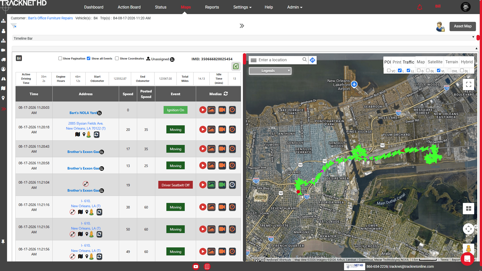Open the map hamburger menu
Image resolution: width=482 pixels, height=271 pixels.
point(254,60)
